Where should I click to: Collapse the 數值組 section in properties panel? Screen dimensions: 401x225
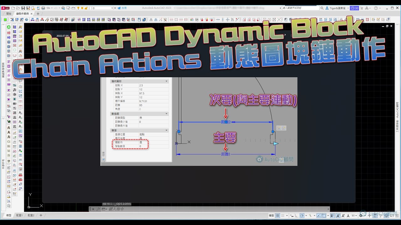[x=166, y=114]
